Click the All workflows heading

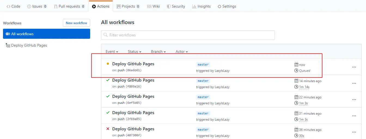tap(118, 22)
